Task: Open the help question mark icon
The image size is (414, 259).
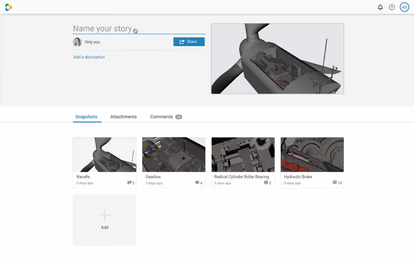Action: tap(392, 7)
